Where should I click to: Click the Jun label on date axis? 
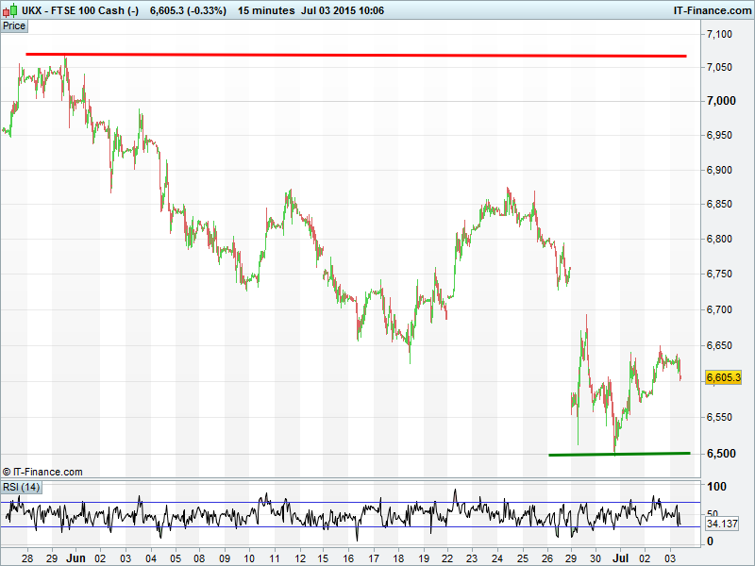click(76, 558)
